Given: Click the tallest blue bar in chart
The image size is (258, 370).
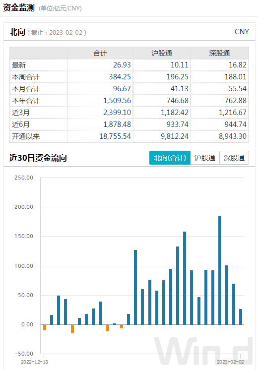Looking at the screenshot, I should 220,270.
